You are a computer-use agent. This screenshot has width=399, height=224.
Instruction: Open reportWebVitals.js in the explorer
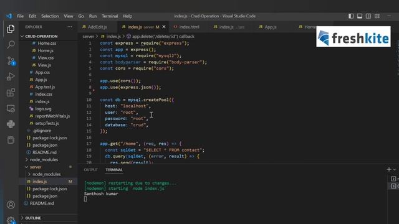click(x=52, y=116)
